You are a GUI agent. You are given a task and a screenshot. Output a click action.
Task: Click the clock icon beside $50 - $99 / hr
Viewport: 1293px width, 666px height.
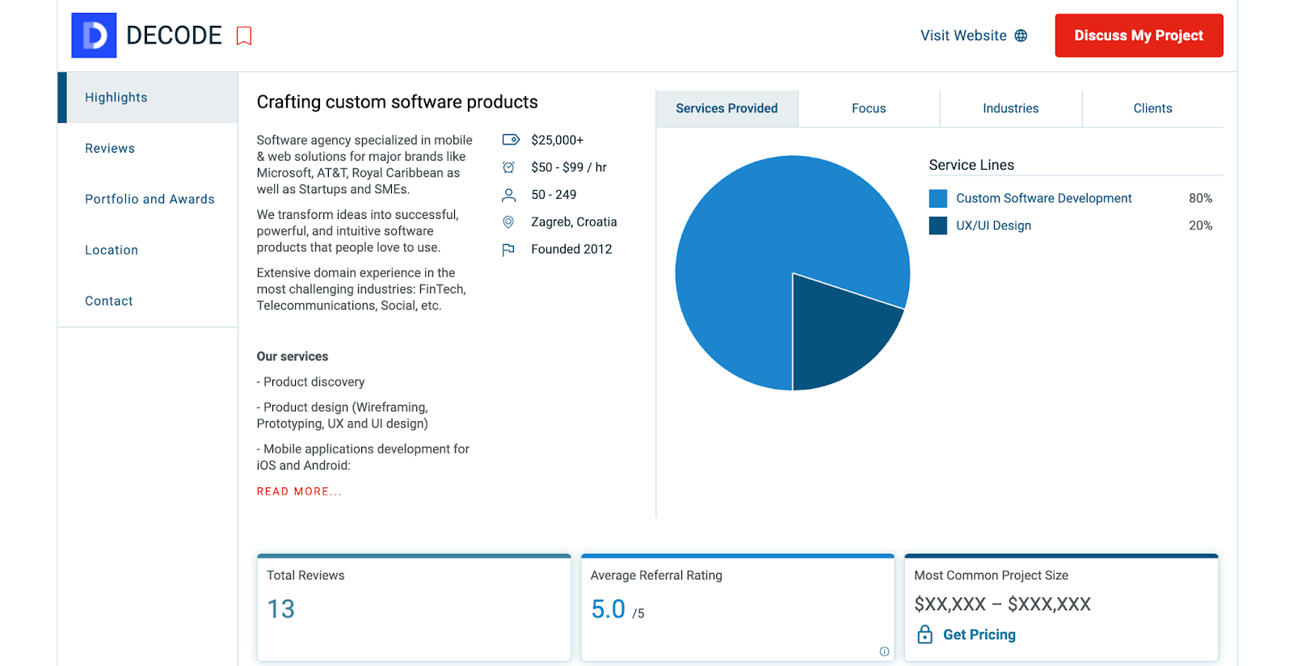[x=508, y=167]
